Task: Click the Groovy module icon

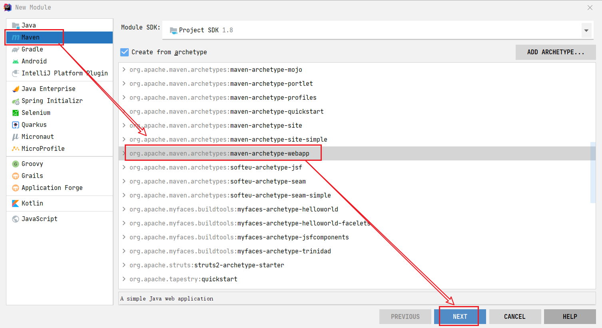Action: 16,164
